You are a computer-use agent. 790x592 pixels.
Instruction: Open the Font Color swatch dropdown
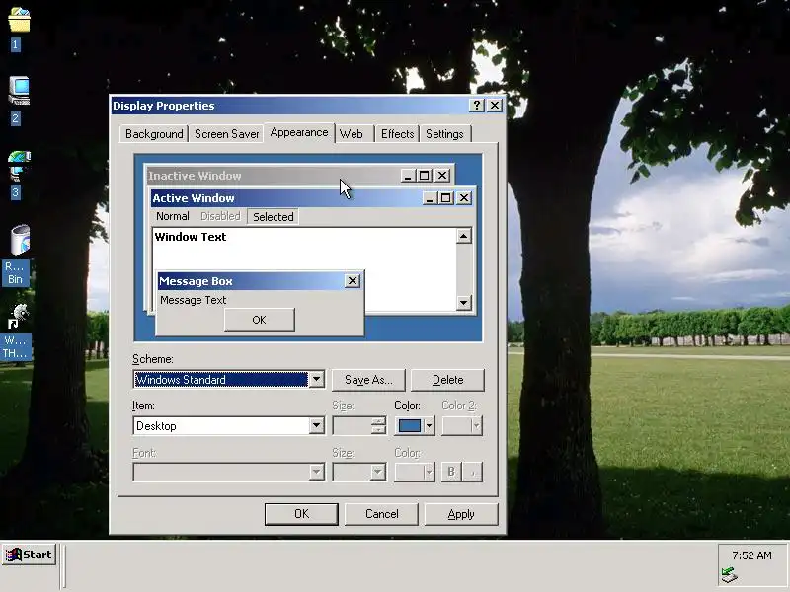(414, 472)
